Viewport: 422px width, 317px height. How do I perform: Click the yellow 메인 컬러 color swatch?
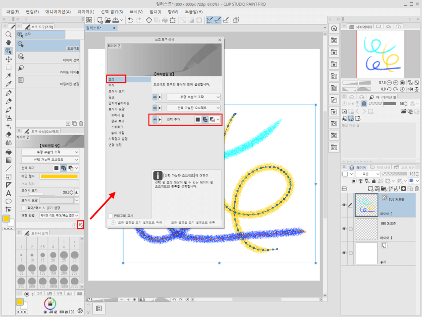click(x=58, y=176)
